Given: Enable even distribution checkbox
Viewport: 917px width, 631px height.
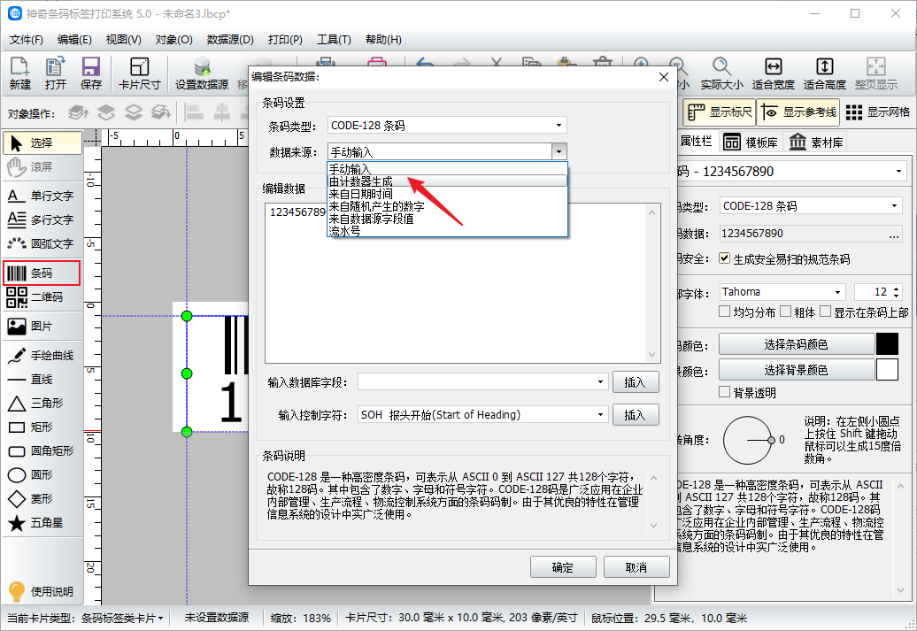Looking at the screenshot, I should (725, 312).
